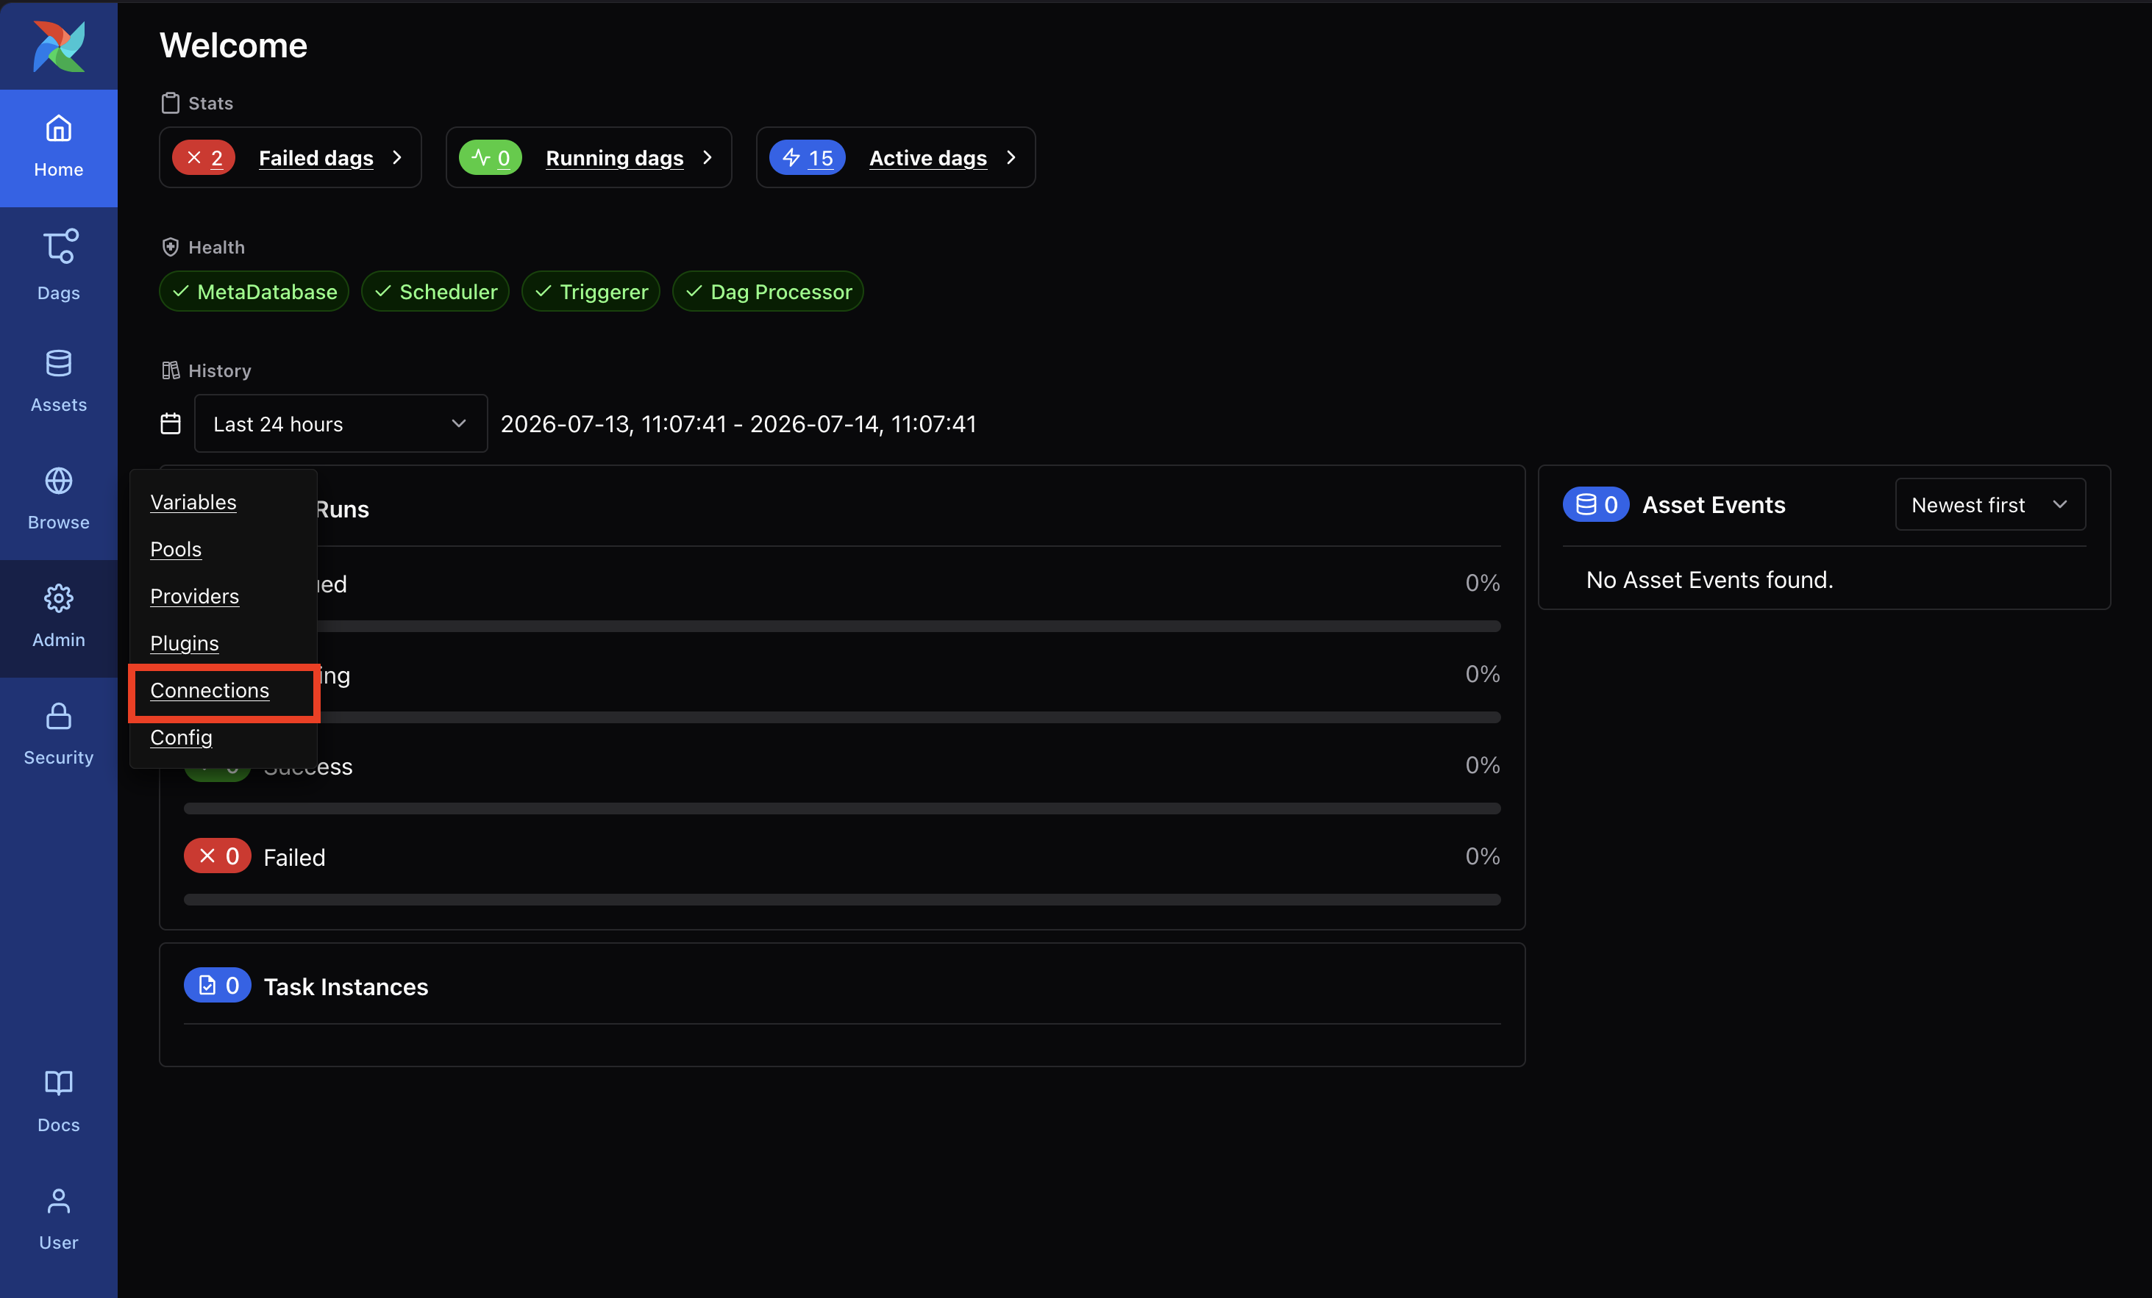Click the chevron next to Running dags
The height and width of the screenshot is (1298, 2152).
point(708,158)
